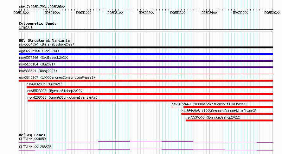Open the CLTC|NM_004859 transcript label
282x154 pixels.
32,139
